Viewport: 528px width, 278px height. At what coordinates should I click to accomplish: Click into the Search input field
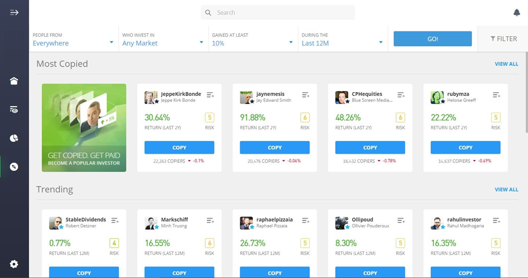pyautogui.click(x=278, y=12)
